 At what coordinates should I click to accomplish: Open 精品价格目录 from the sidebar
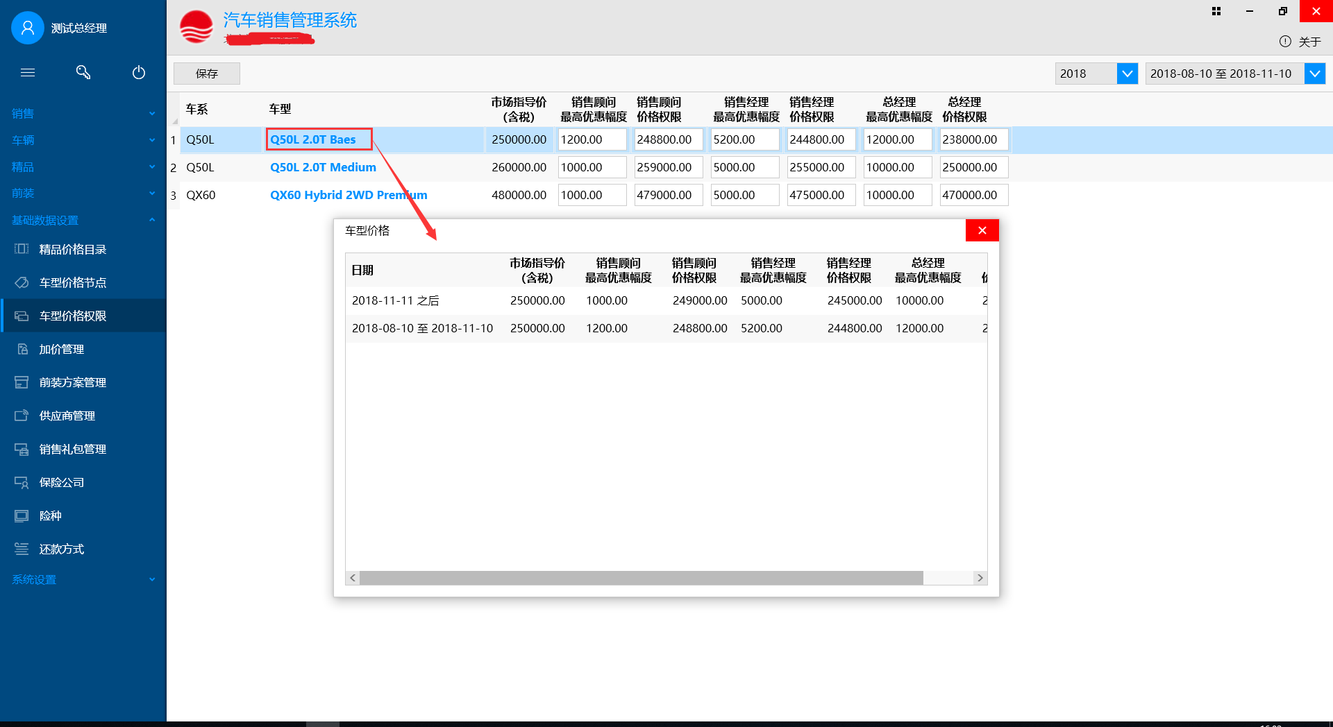[x=72, y=250]
